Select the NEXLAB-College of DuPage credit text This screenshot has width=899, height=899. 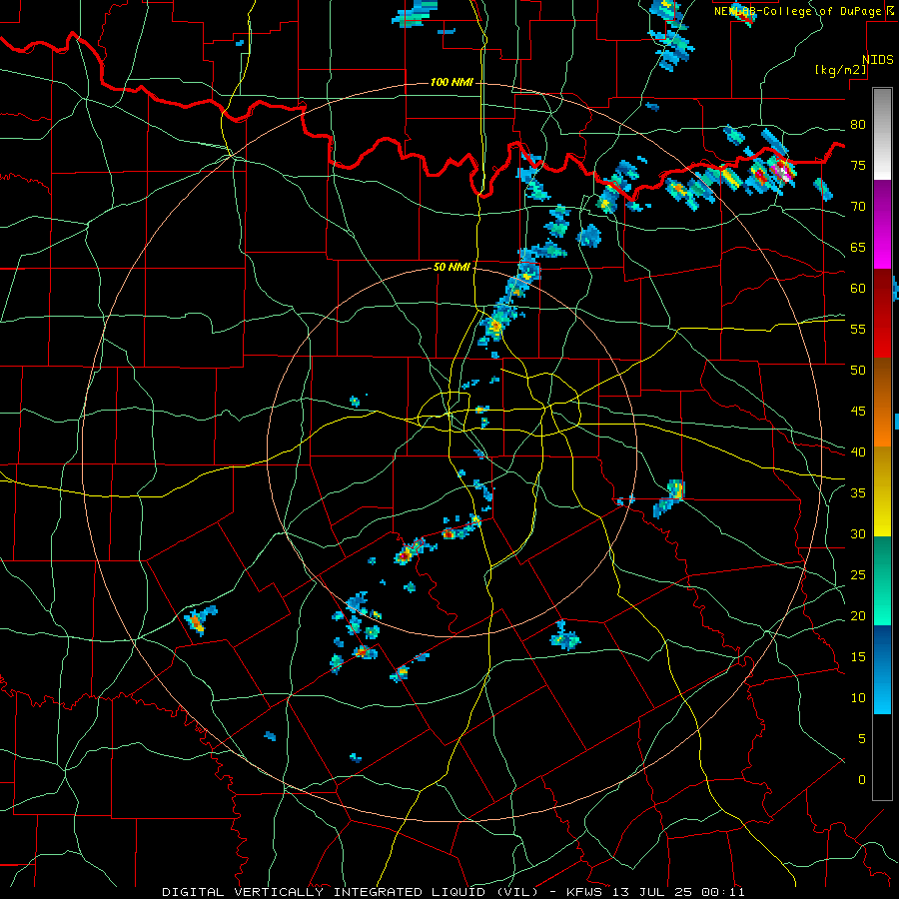pos(798,11)
